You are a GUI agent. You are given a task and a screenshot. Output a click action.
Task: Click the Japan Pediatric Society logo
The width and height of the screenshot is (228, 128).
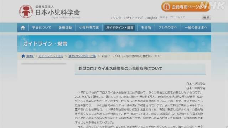coord(26,12)
